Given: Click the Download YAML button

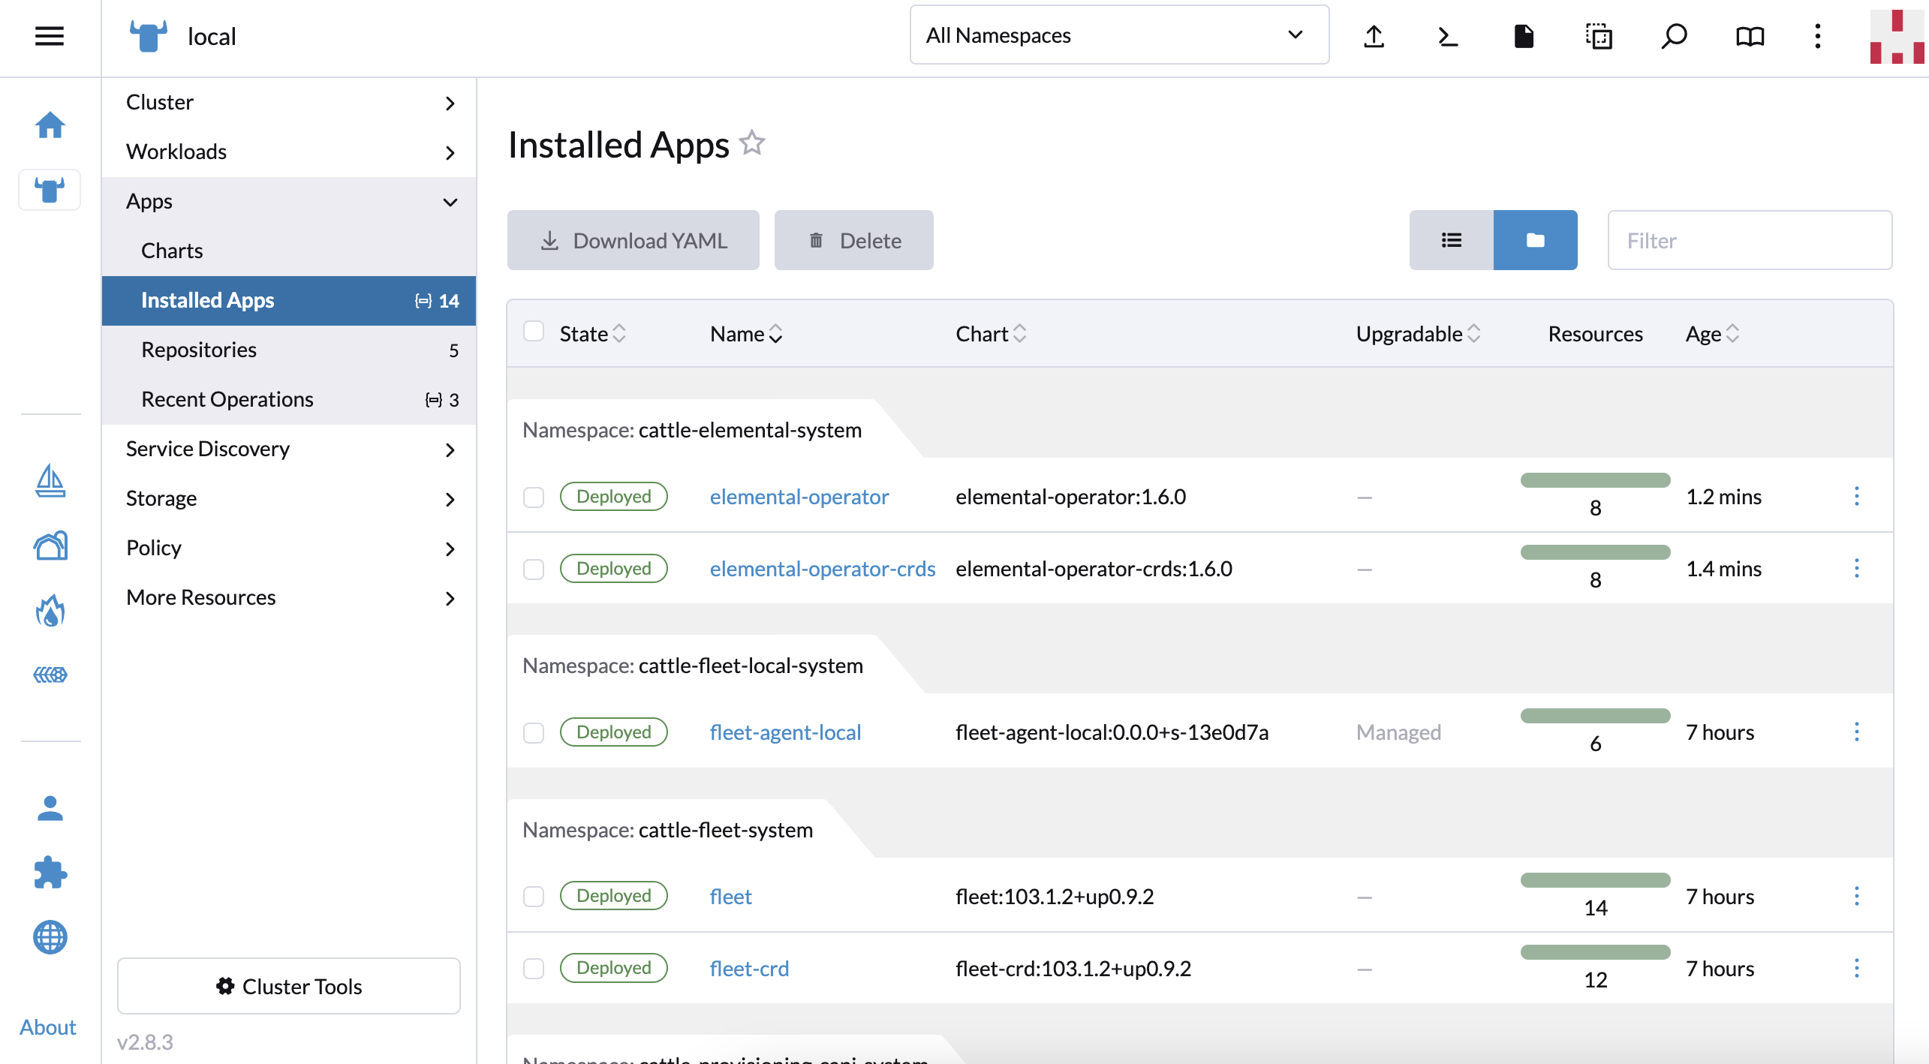Looking at the screenshot, I should (633, 240).
